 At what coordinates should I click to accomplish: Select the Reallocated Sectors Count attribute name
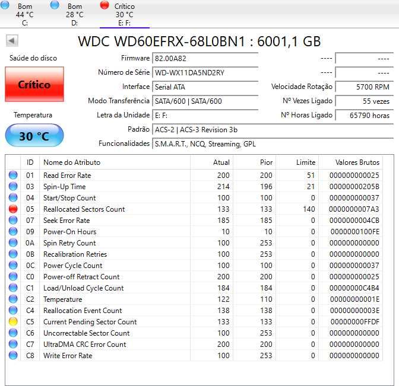[84, 209]
